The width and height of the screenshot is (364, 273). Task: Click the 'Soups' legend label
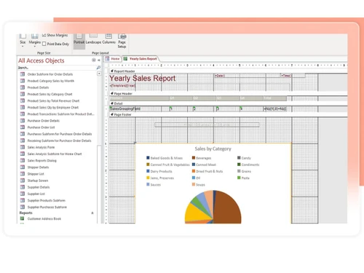(x=200, y=185)
